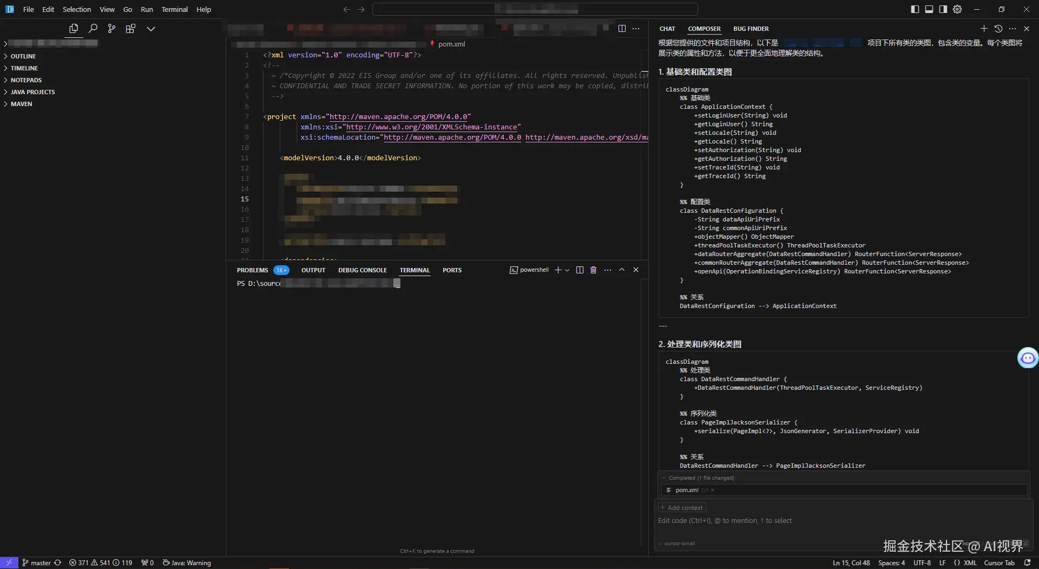Open the Terminal menu
The image size is (1039, 569).
(174, 9)
